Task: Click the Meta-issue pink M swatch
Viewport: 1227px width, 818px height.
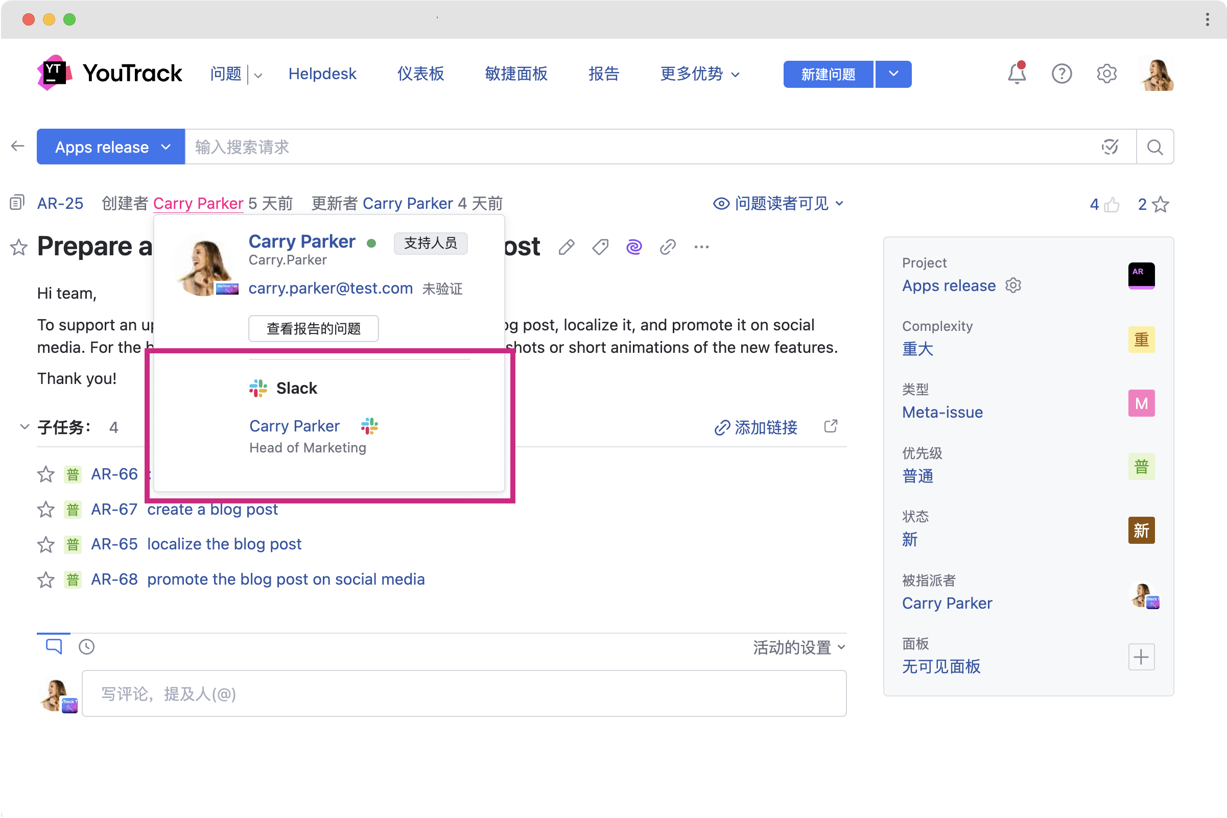Action: (1141, 403)
